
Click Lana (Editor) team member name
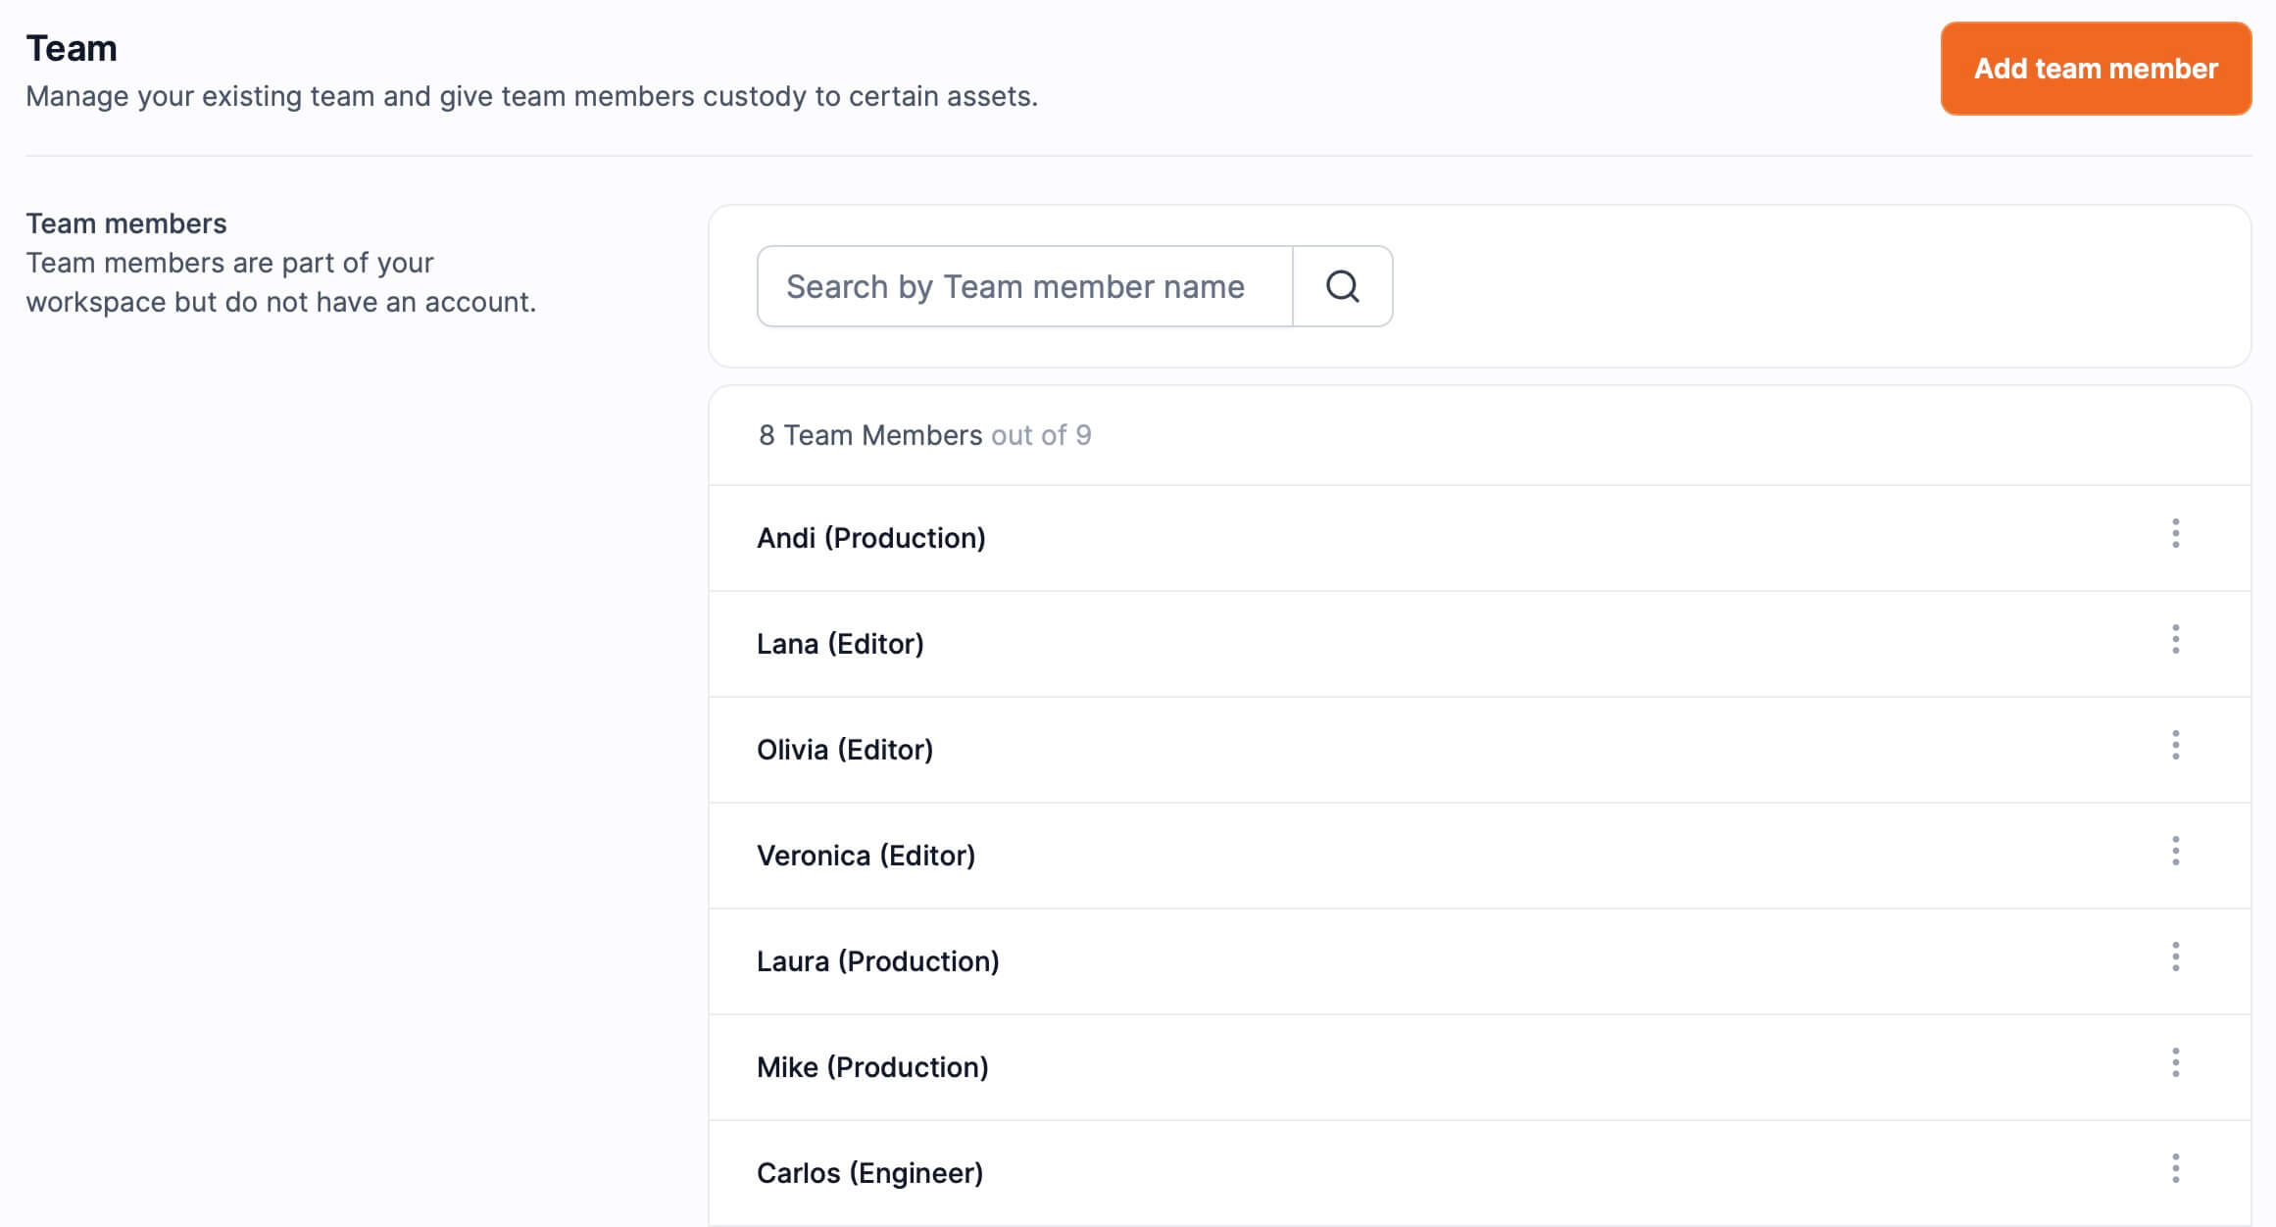point(840,644)
